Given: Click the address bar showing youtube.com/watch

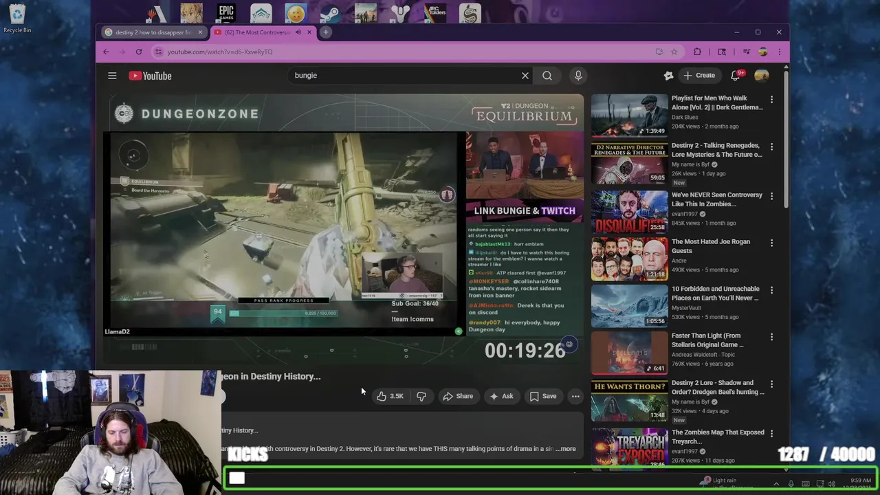Looking at the screenshot, I should point(406,52).
